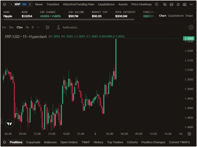
Task: Open the Balances tab
Action: pyautogui.click(x=50, y=142)
